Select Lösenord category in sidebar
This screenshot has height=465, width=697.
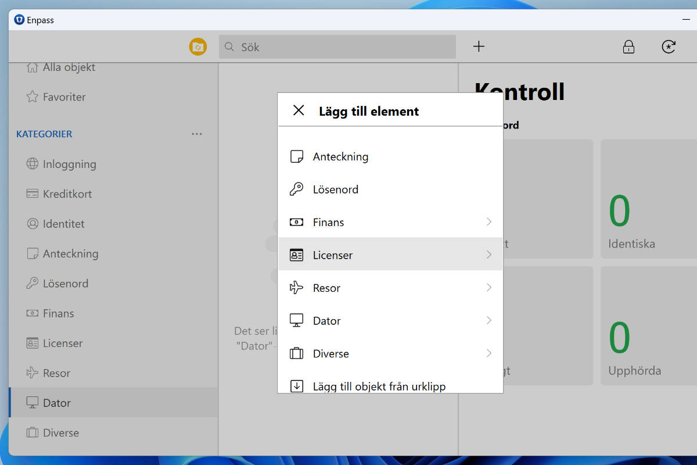coord(113,284)
